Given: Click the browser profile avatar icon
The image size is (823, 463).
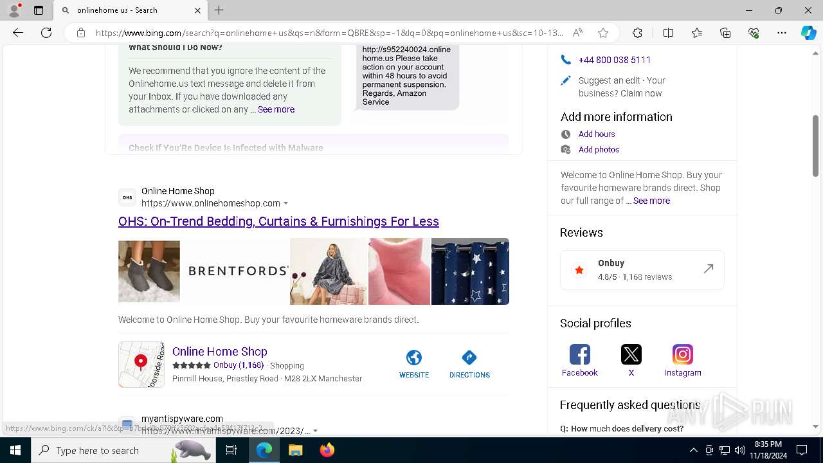Looking at the screenshot, I should pos(14,10).
